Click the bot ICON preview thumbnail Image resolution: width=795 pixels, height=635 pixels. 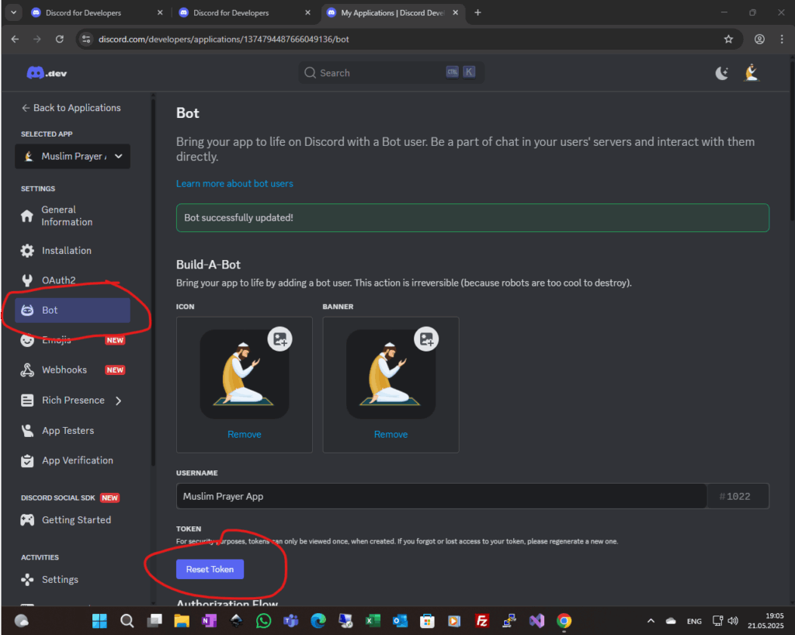pos(245,374)
